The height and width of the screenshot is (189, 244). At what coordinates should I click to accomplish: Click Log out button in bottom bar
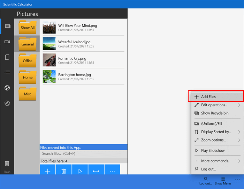(205, 181)
